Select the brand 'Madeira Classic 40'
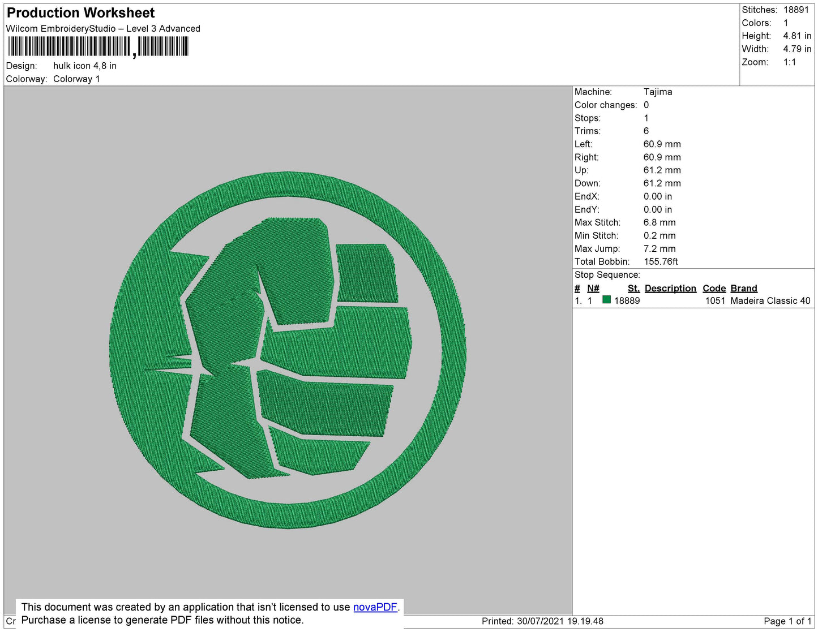This screenshot has height=632, width=818. coord(770,300)
